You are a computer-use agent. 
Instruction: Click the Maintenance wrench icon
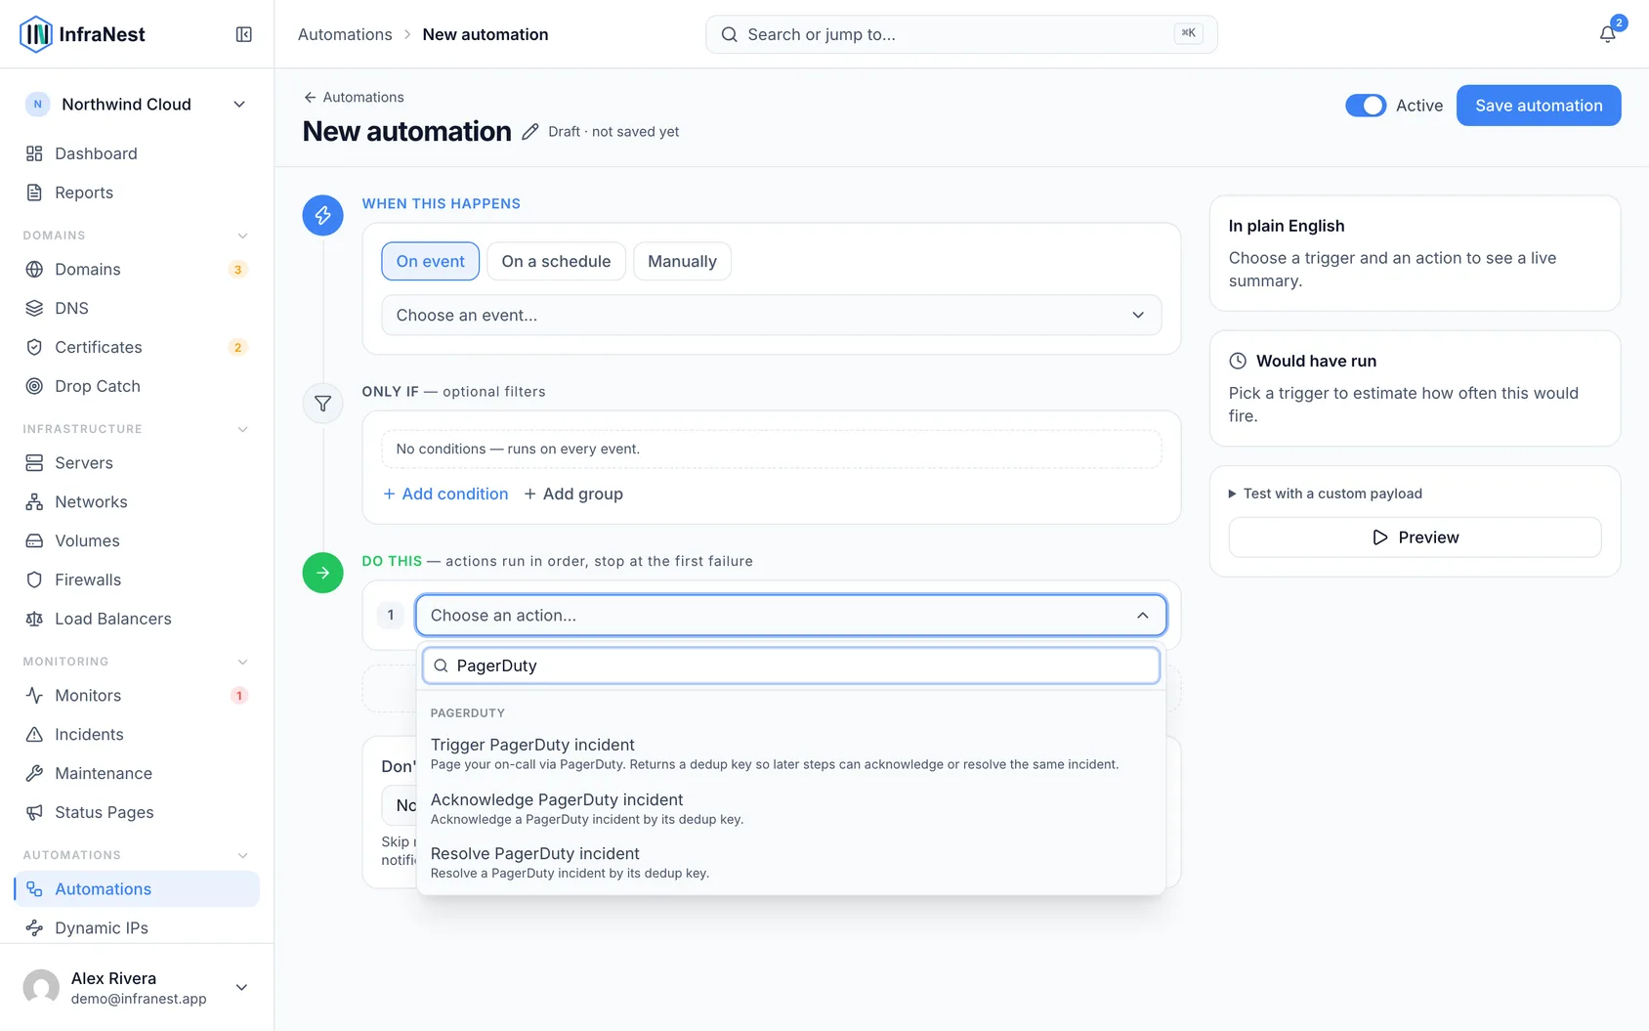coord(34,773)
